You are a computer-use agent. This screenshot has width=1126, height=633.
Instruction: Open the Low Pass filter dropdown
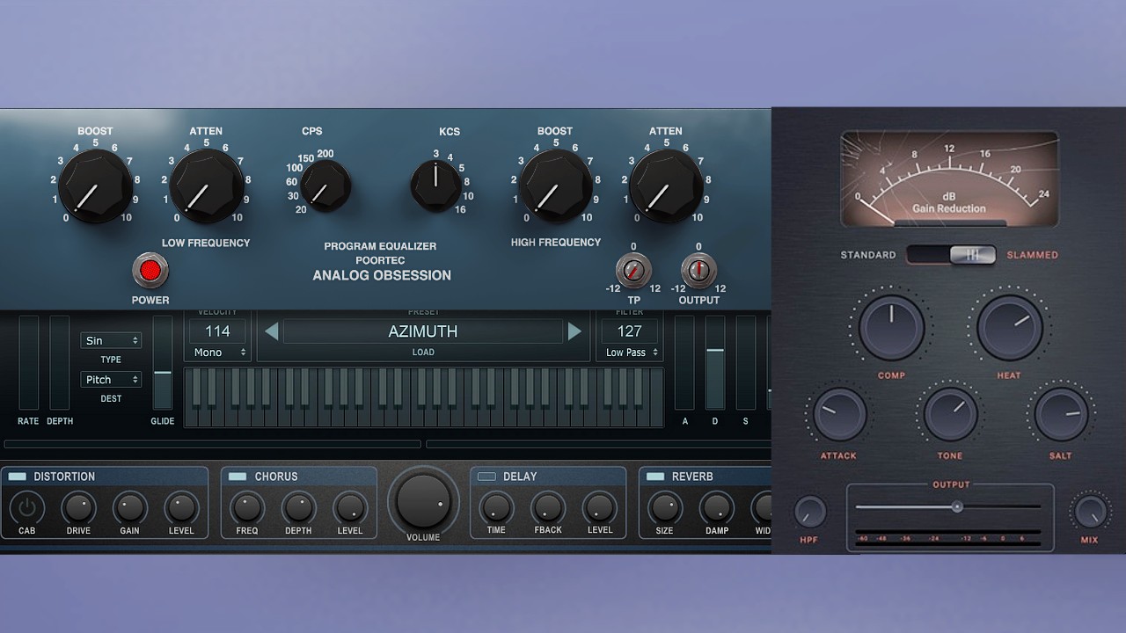pyautogui.click(x=632, y=353)
